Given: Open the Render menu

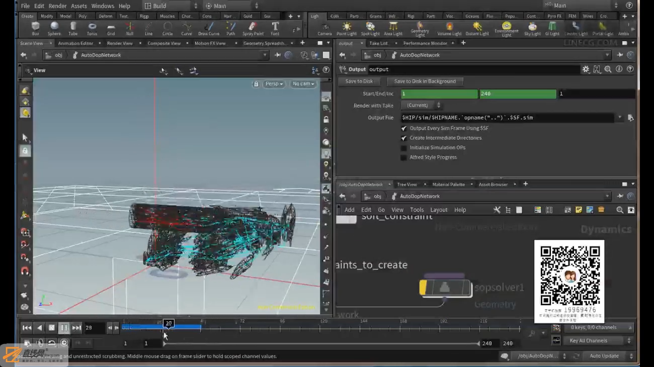Looking at the screenshot, I should coord(57,6).
